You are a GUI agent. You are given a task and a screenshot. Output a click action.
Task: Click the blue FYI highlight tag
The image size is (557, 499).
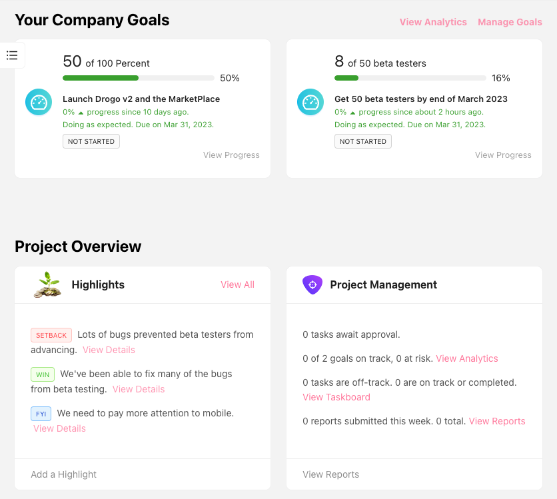(41, 414)
